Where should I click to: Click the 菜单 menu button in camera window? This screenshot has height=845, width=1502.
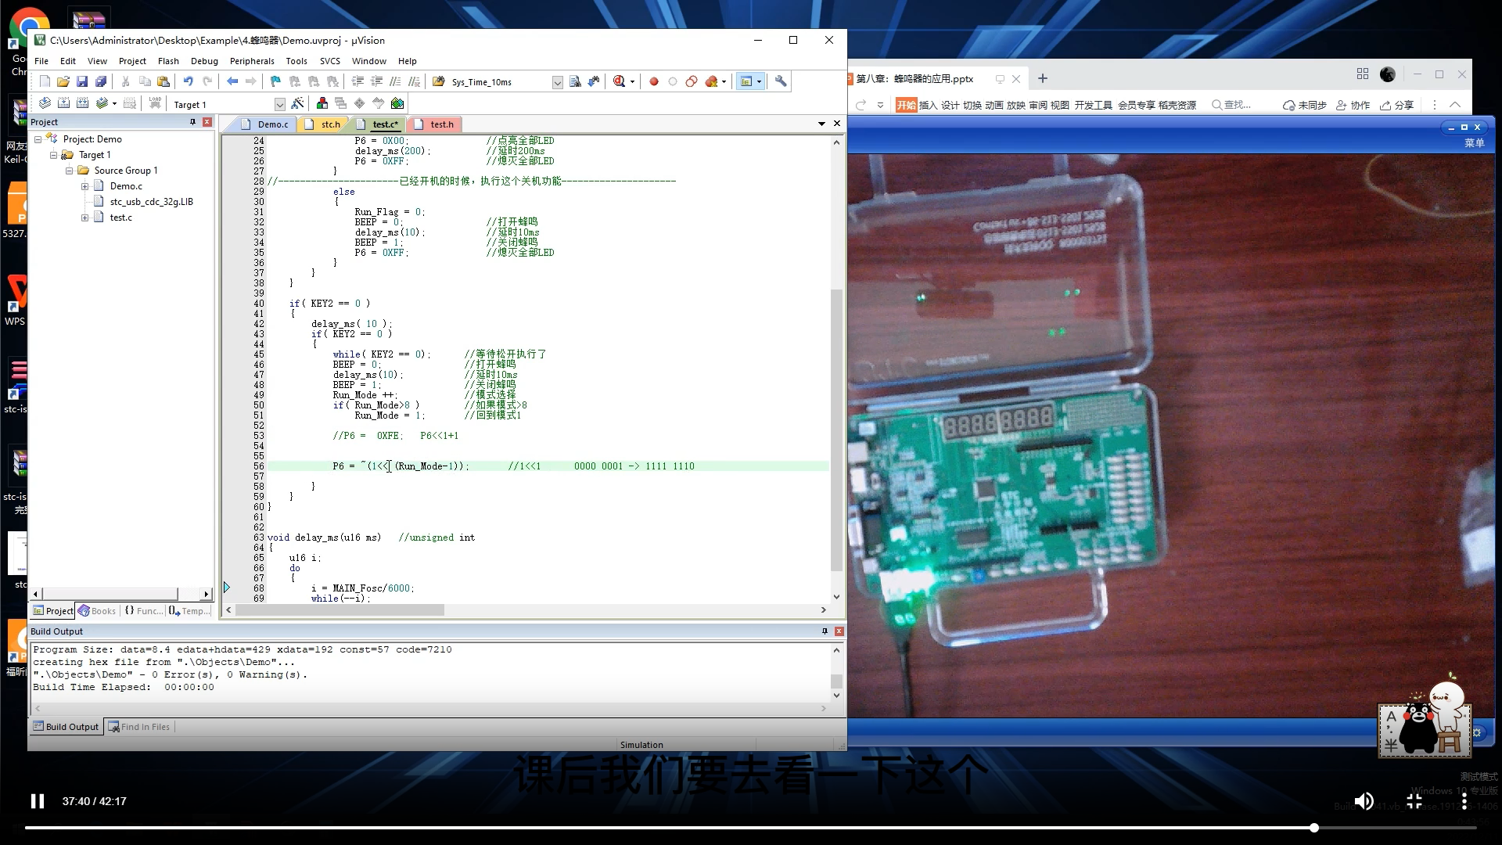[1475, 143]
